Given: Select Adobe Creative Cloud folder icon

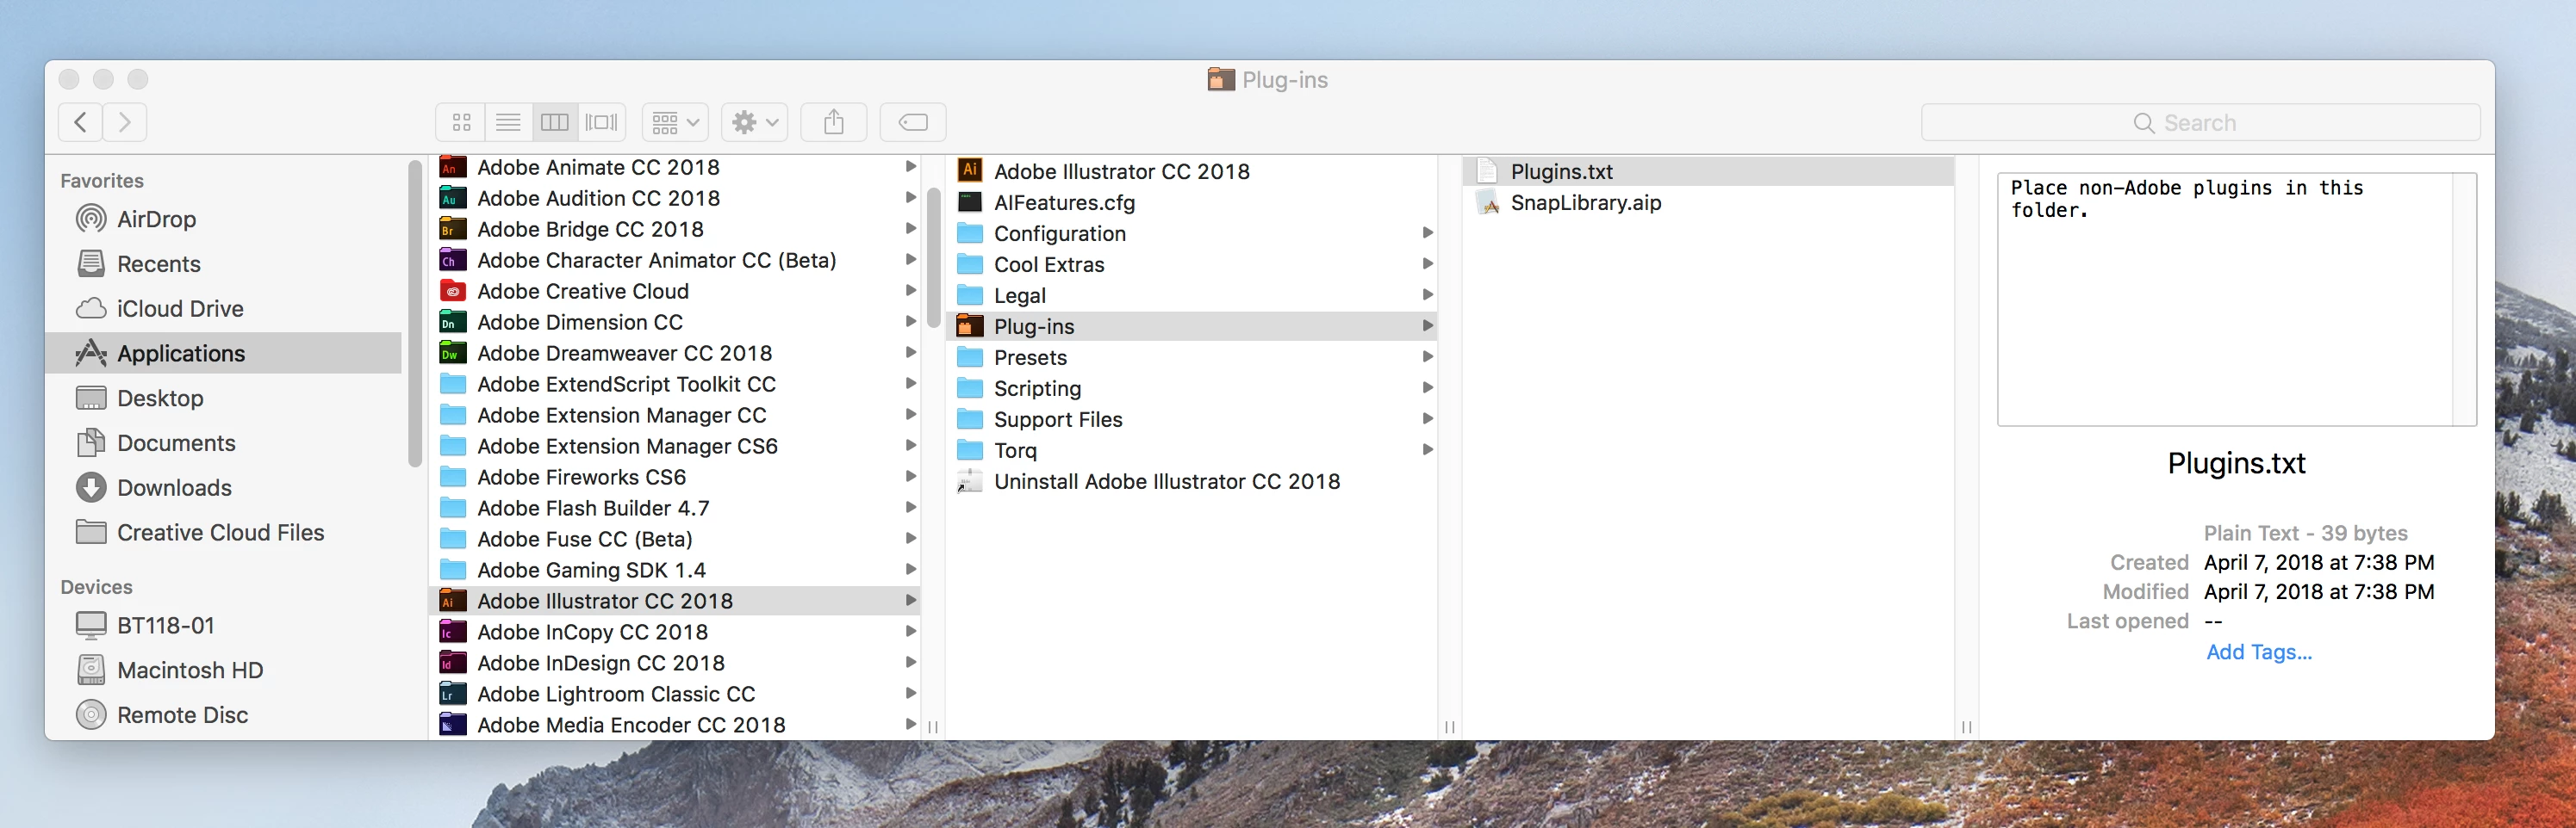Looking at the screenshot, I should pos(453,291).
